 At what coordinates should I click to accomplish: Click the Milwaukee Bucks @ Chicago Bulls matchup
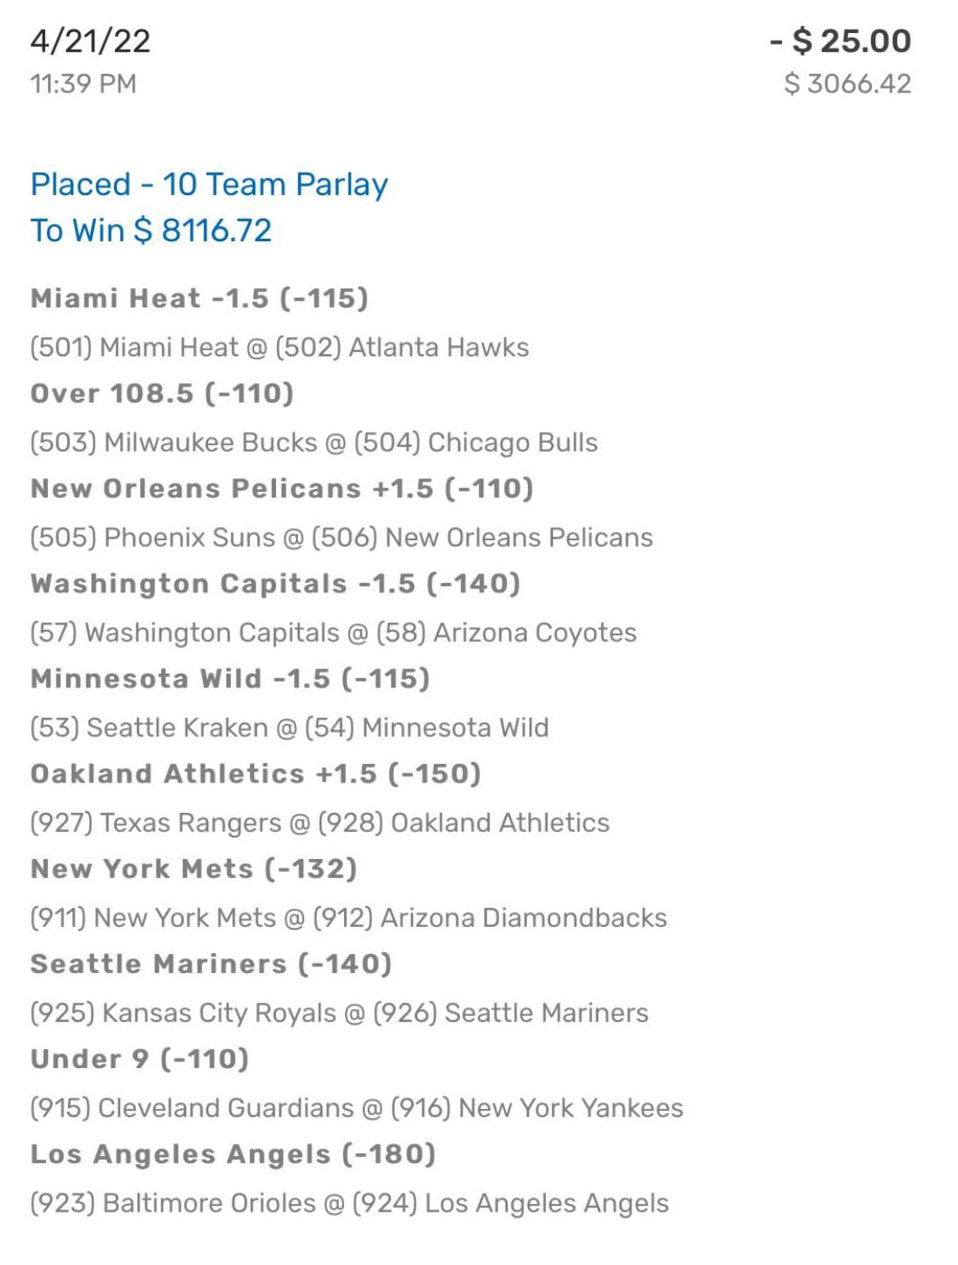[x=314, y=443]
